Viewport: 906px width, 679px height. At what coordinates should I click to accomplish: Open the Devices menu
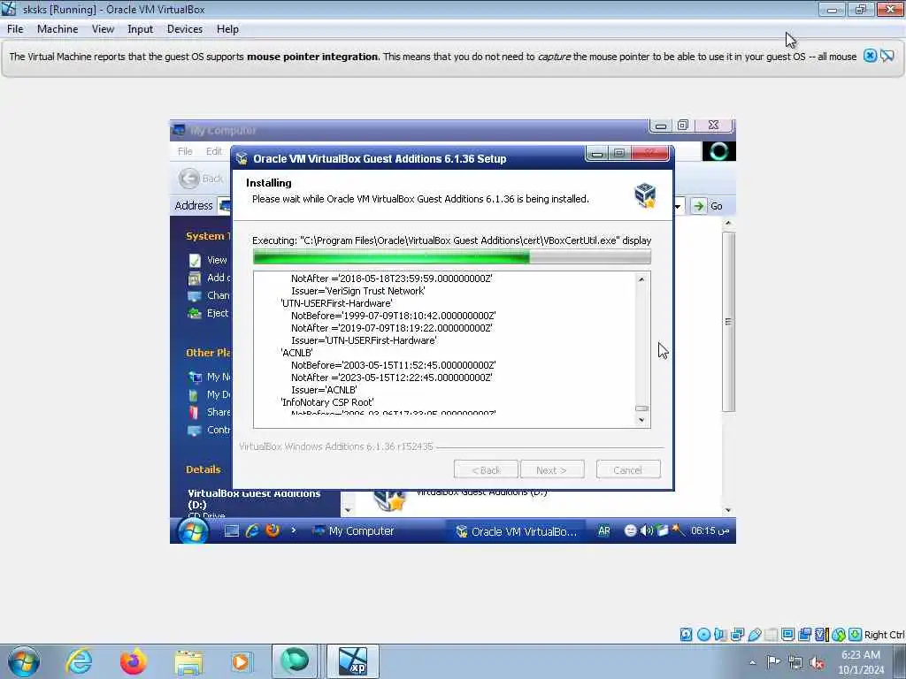click(185, 29)
